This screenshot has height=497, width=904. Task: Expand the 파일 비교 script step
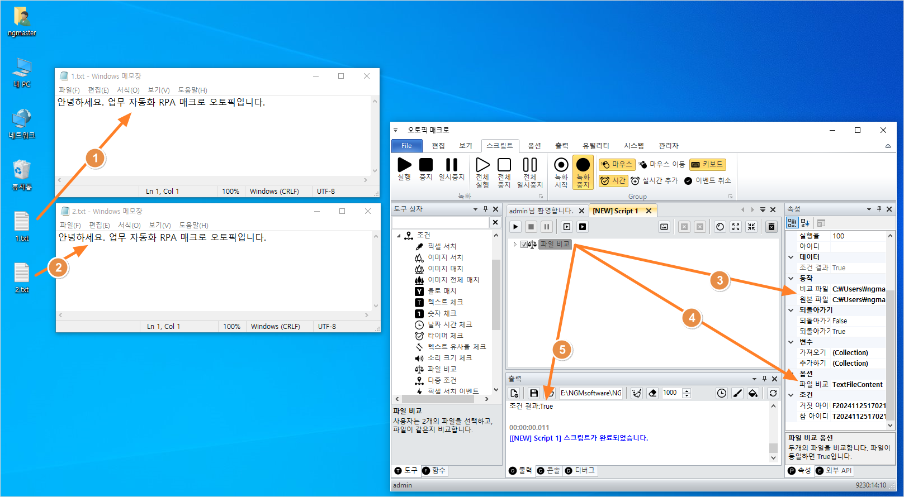tap(515, 244)
